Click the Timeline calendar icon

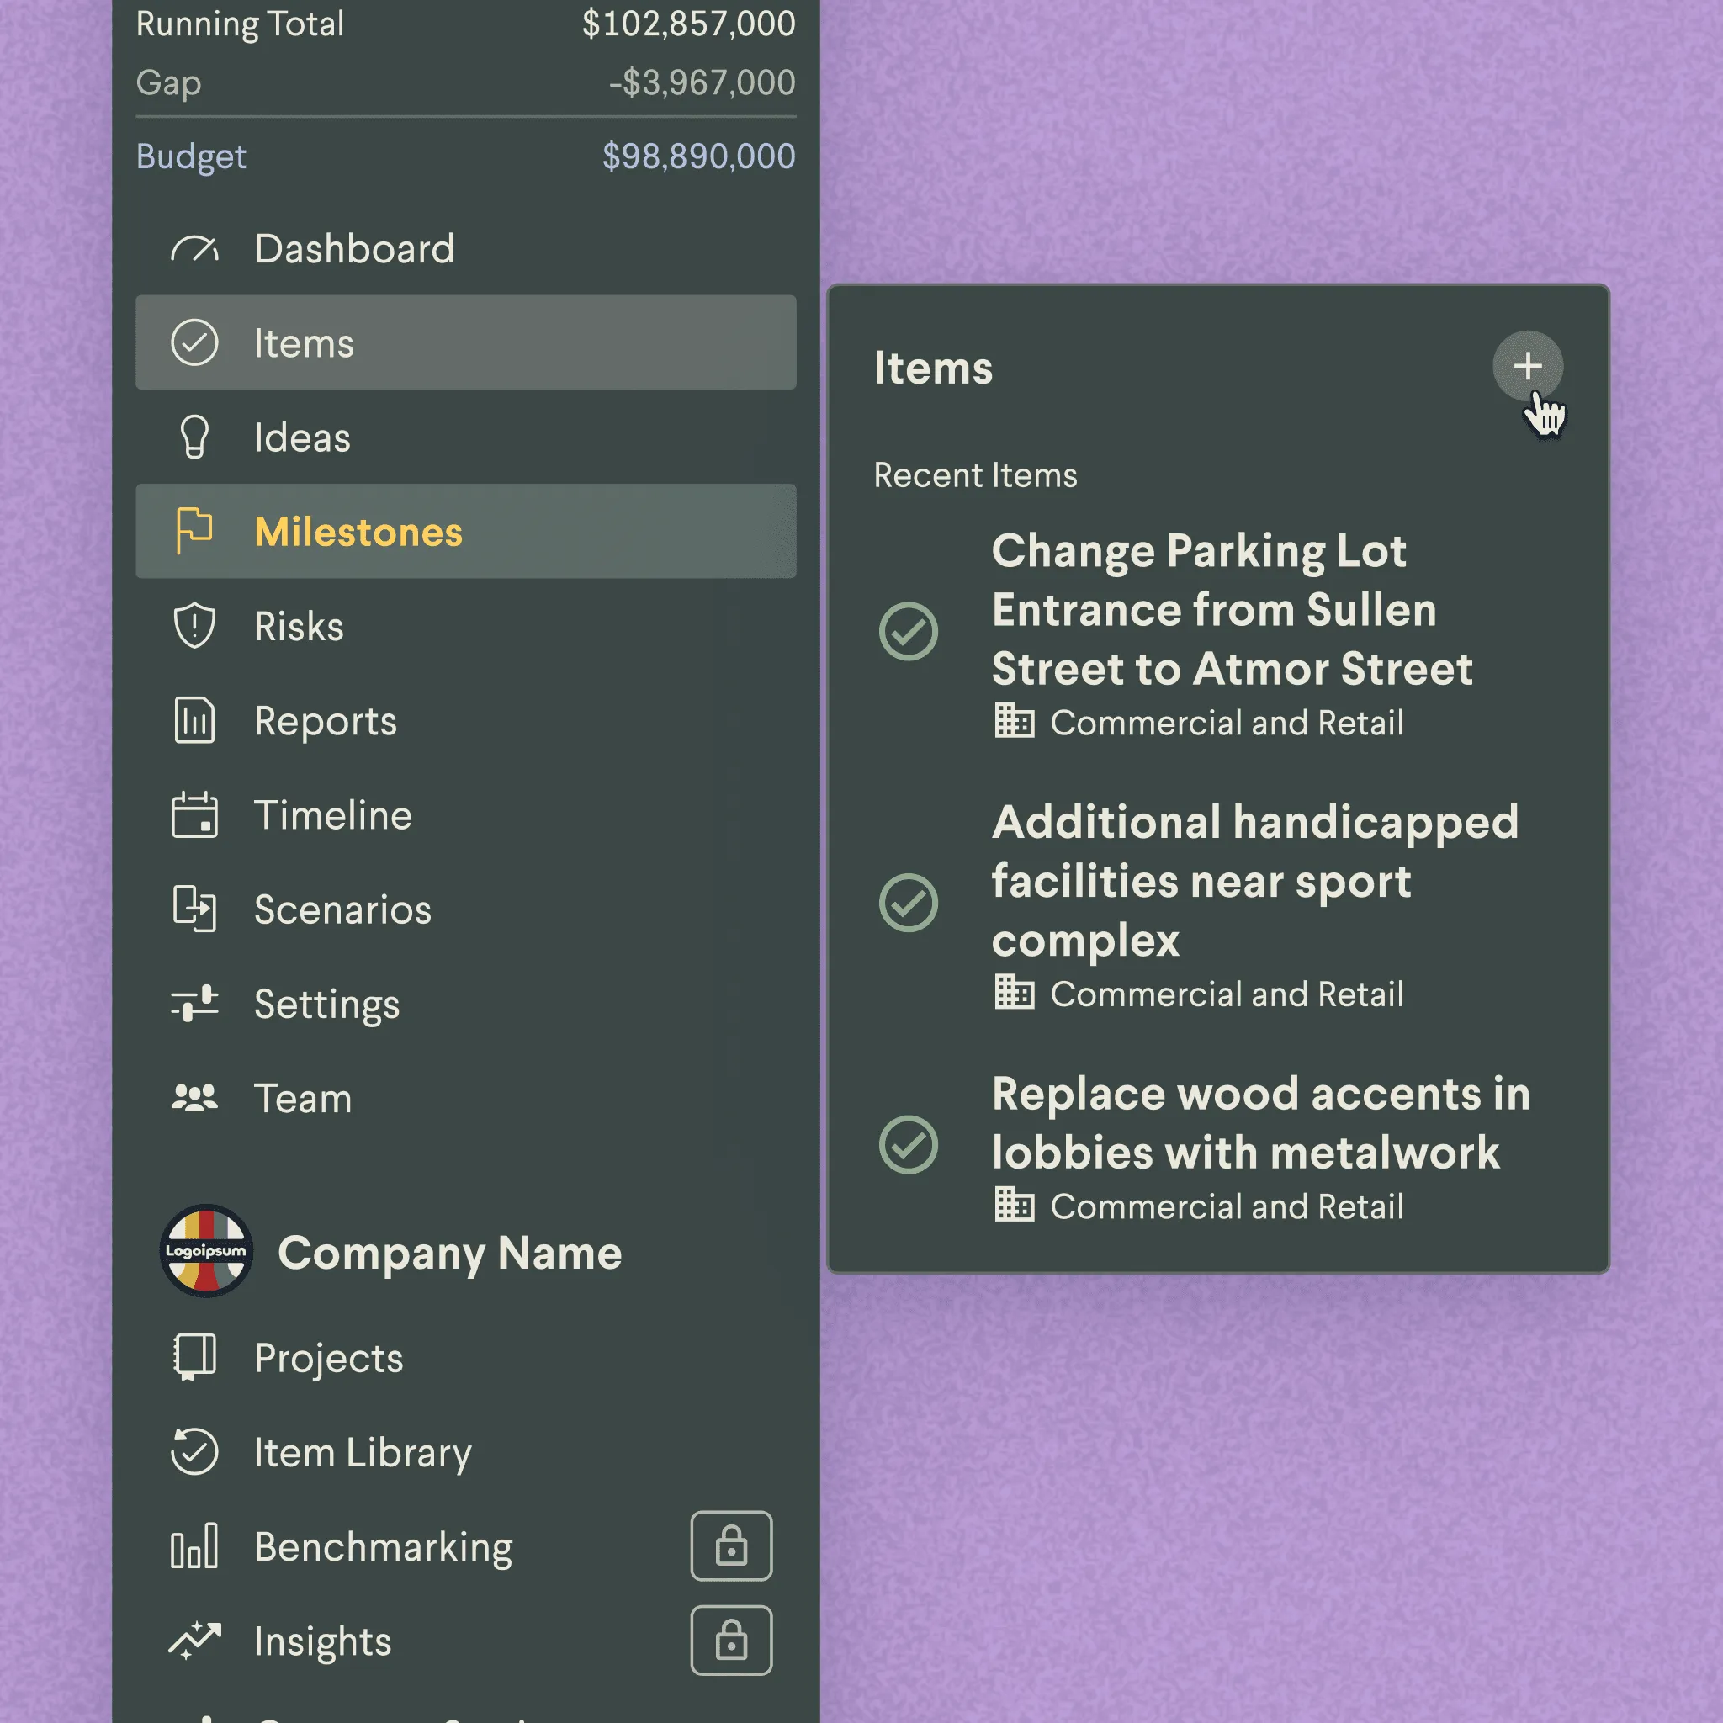(x=194, y=815)
